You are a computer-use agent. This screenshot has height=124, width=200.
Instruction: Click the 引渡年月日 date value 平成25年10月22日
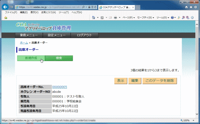(x=65, y=106)
